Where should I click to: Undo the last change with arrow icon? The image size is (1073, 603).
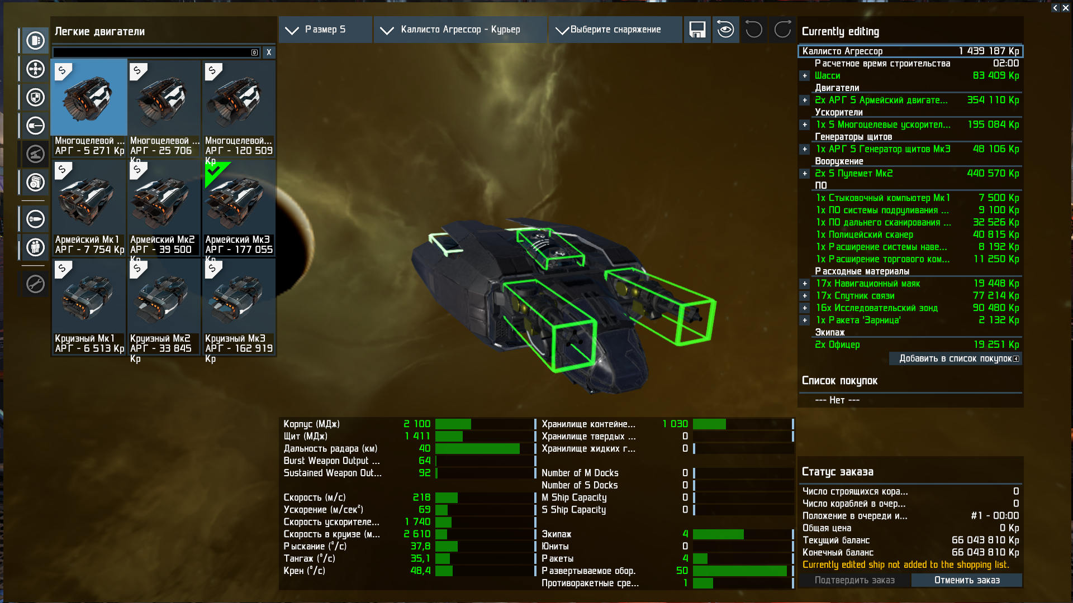tap(754, 30)
